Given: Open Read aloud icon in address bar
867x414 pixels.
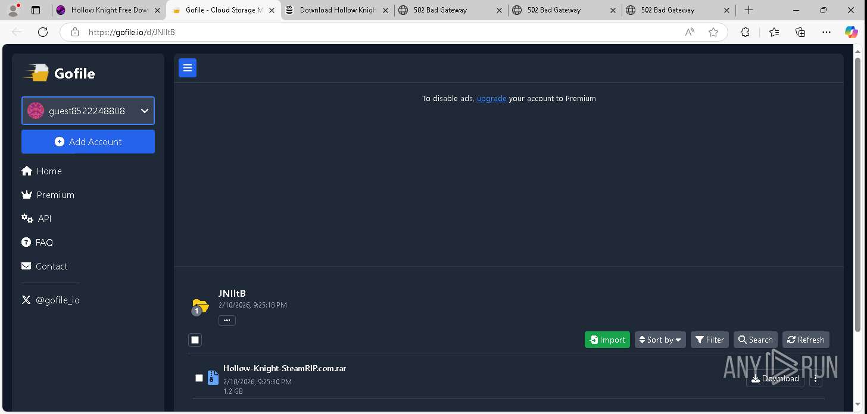Looking at the screenshot, I should click(690, 32).
